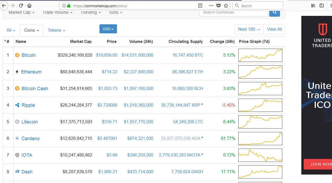Click the green secure padlock icon

(x=69, y=6)
